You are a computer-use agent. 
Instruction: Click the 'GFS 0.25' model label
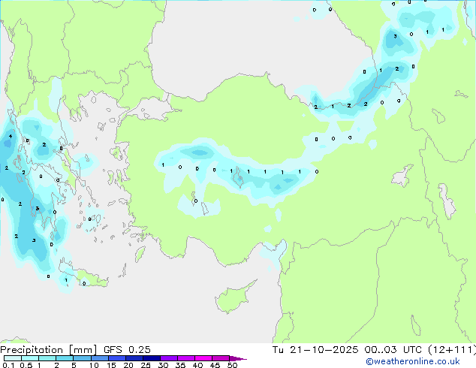click(127, 350)
